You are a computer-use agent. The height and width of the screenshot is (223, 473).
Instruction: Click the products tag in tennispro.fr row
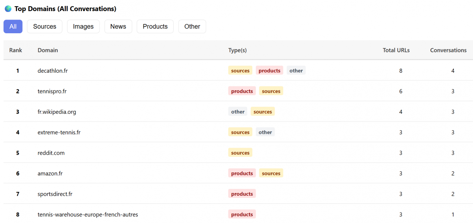click(242, 91)
